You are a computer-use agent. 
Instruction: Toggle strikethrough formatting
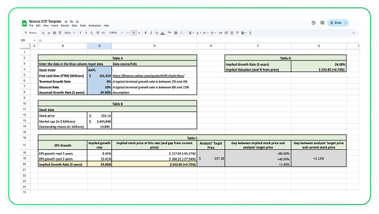[157, 33]
